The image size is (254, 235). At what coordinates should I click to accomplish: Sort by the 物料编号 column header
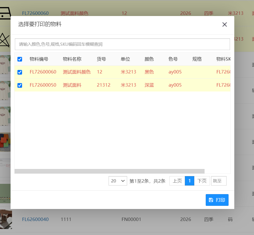(39, 59)
